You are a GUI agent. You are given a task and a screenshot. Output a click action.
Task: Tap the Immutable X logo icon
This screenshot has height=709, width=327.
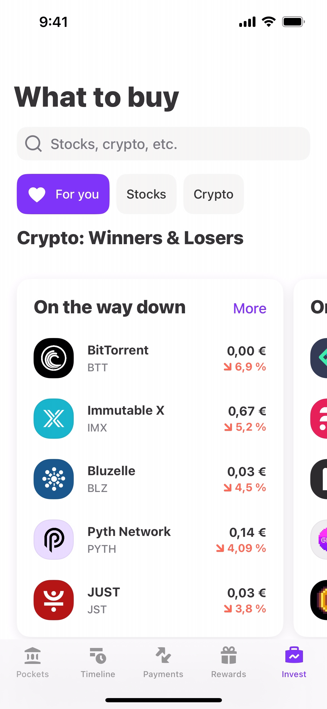click(54, 419)
